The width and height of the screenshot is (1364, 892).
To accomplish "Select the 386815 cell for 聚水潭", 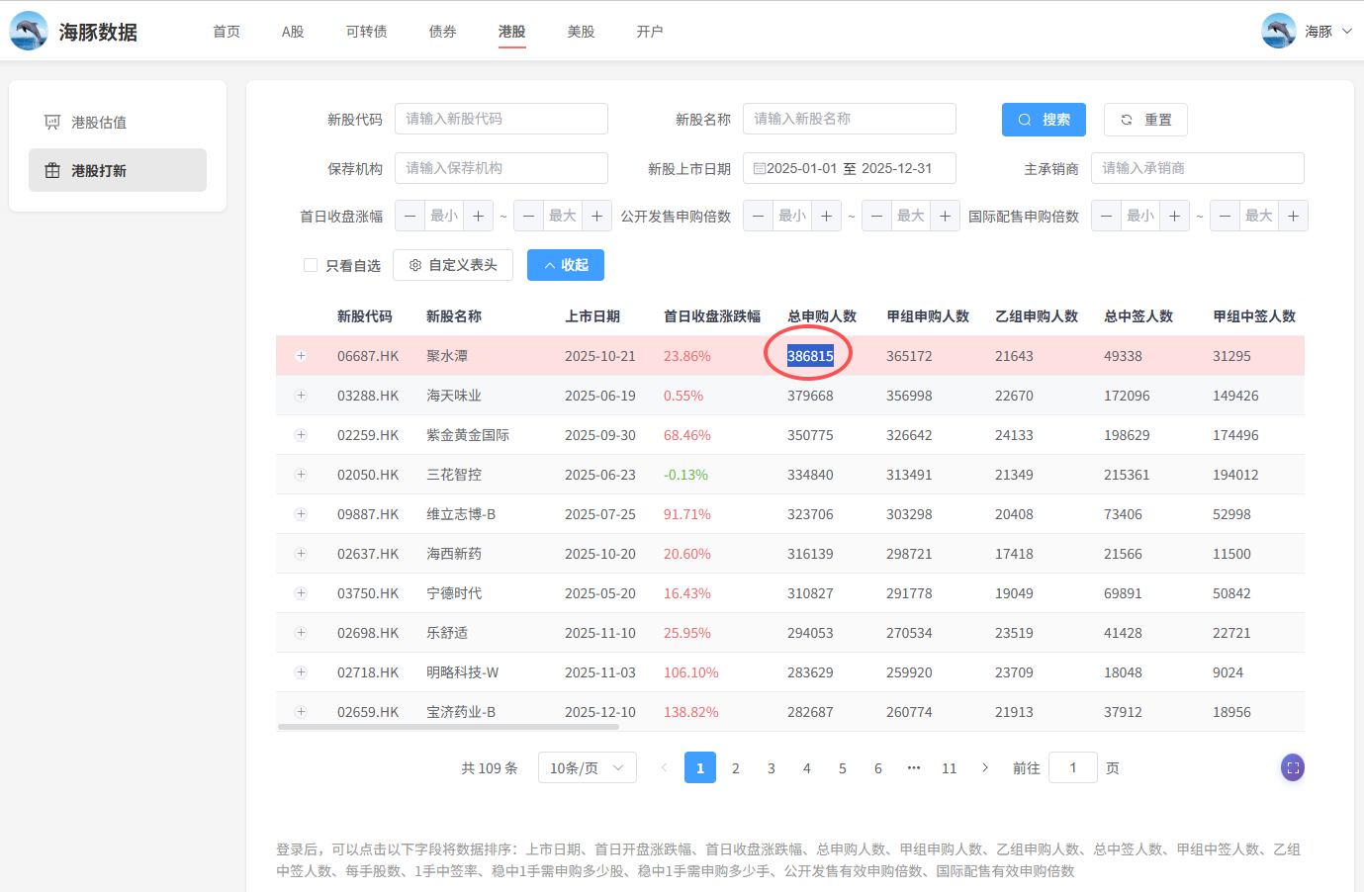I will 810,356.
